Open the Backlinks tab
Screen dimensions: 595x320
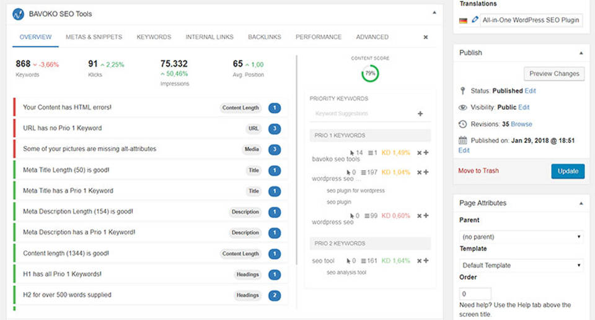(265, 37)
